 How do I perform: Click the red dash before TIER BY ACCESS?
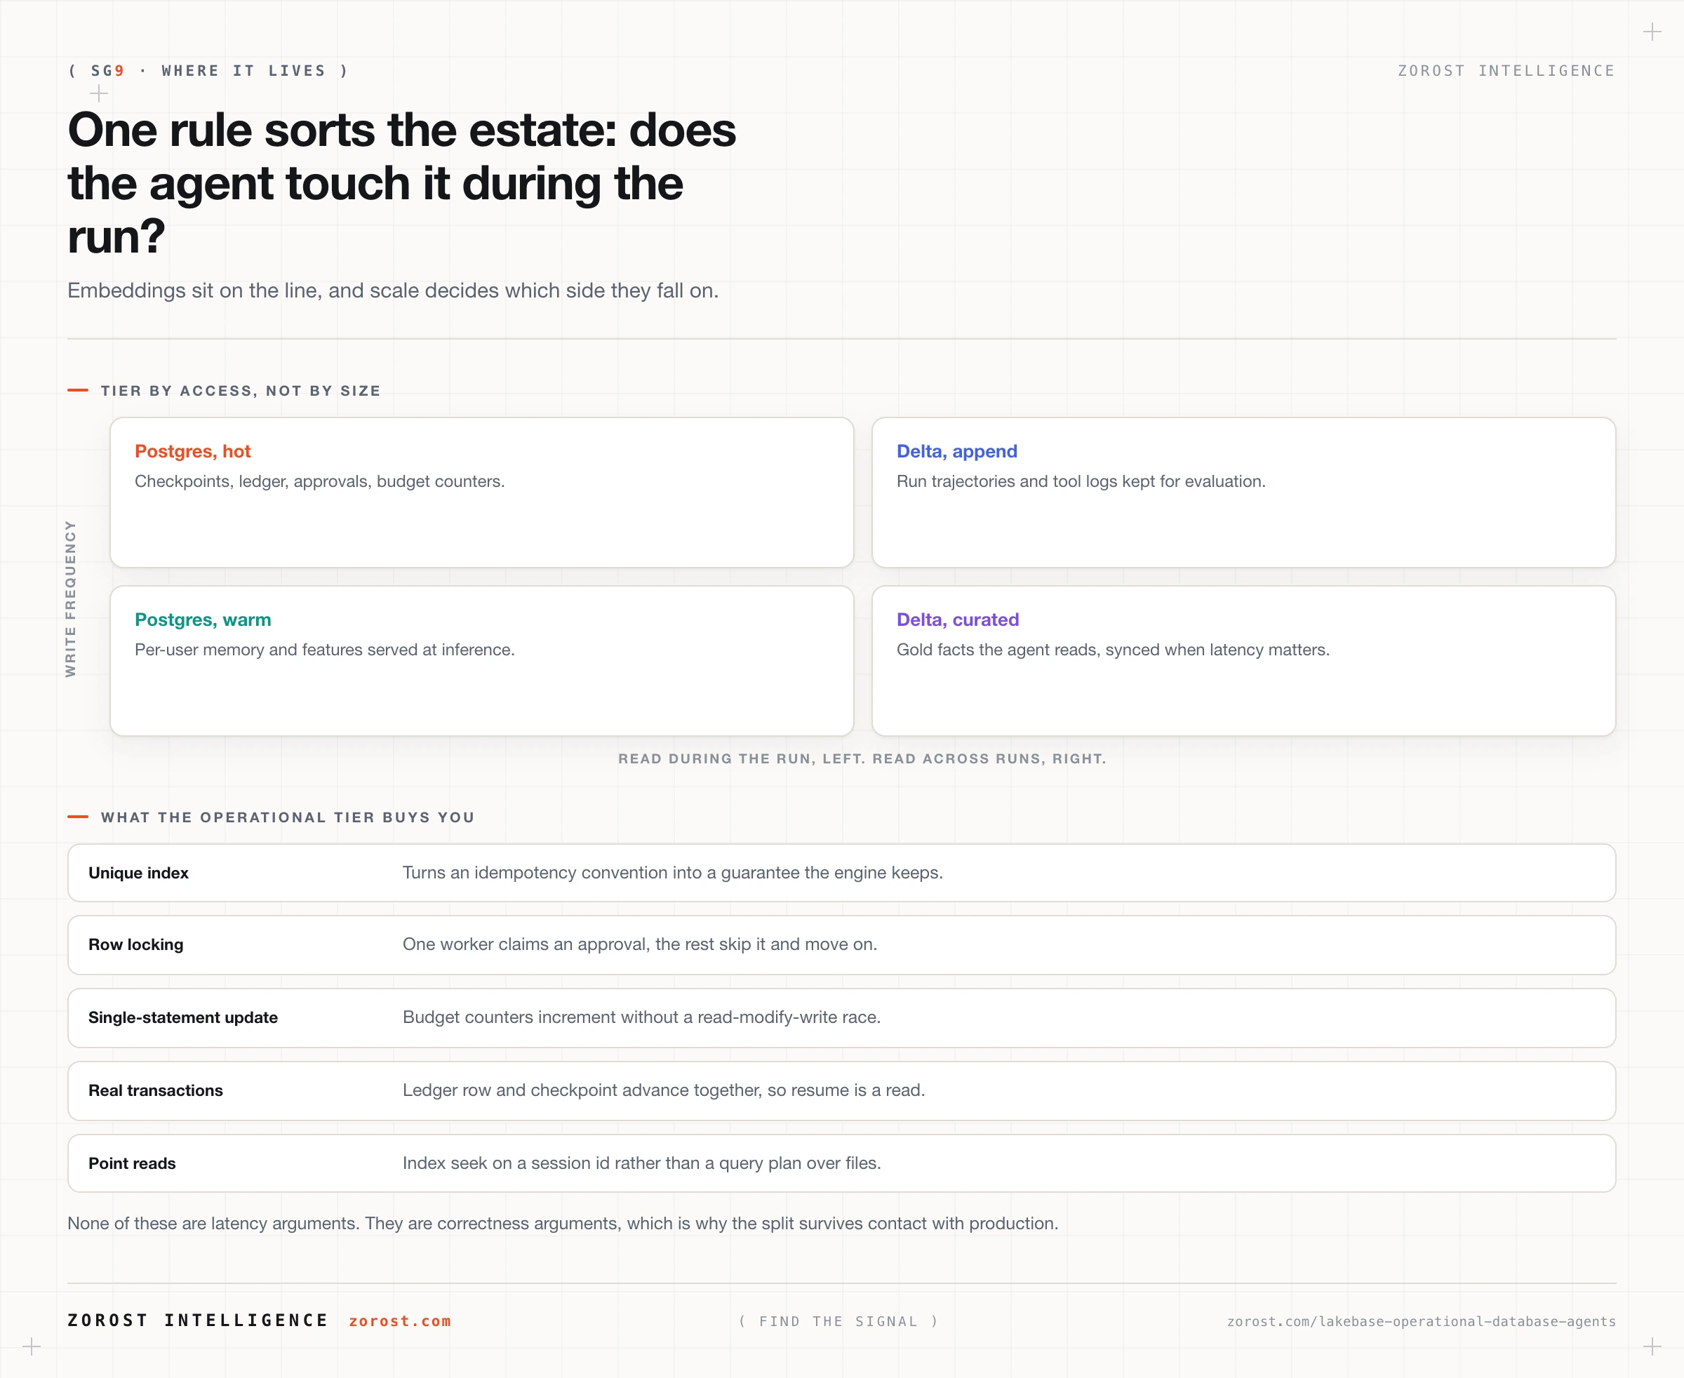point(78,391)
